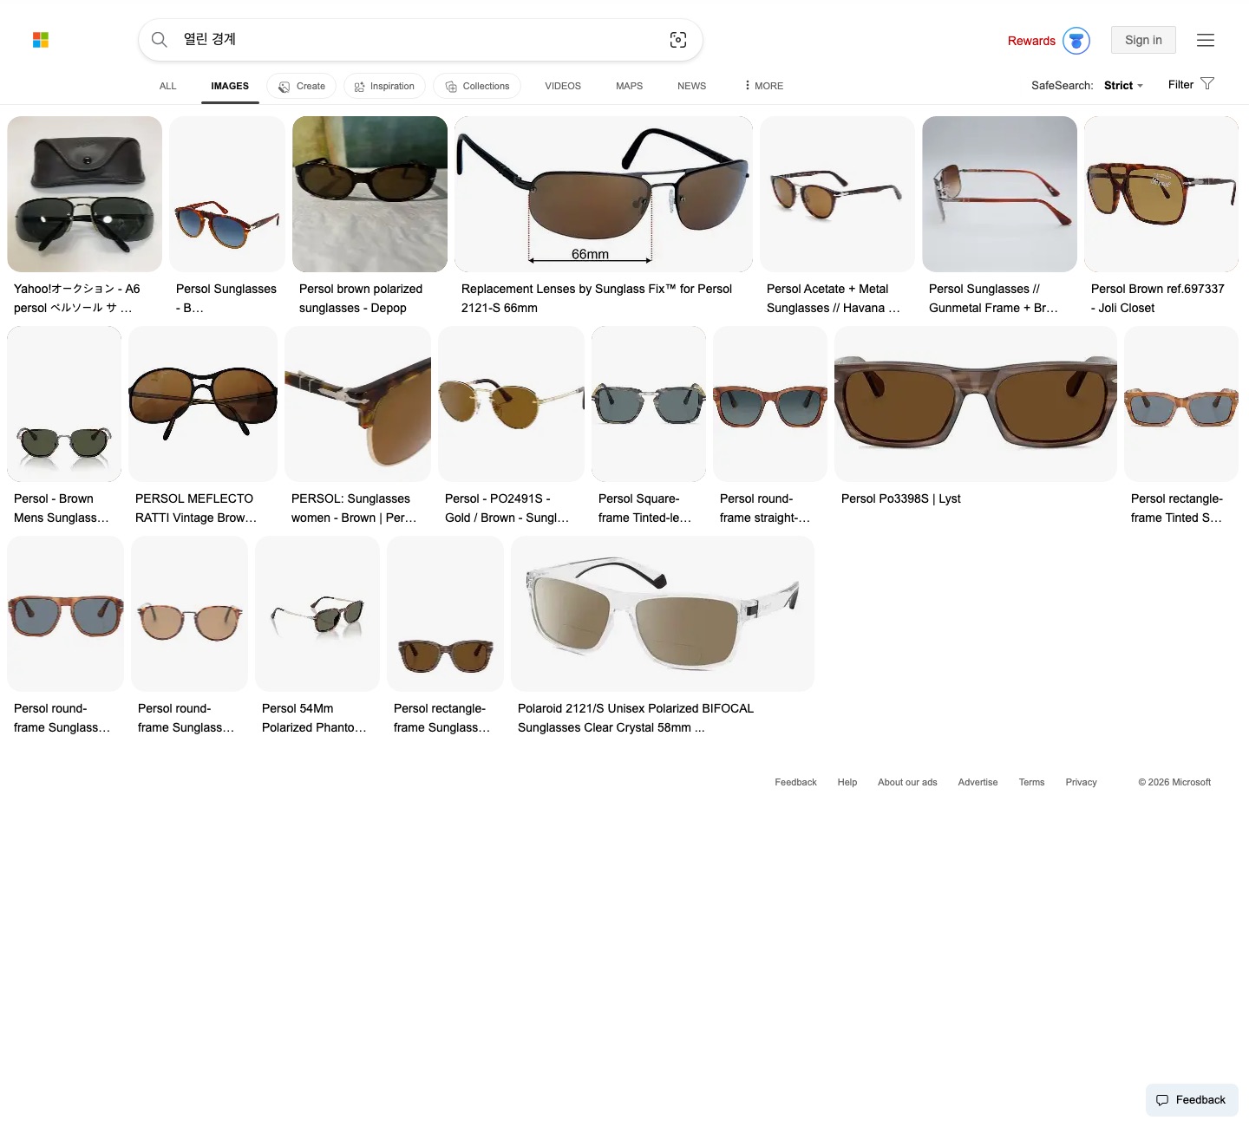The height and width of the screenshot is (1127, 1249).
Task: Open the PERSOL MEFLECTO RATTI Vintage image
Action: click(203, 404)
